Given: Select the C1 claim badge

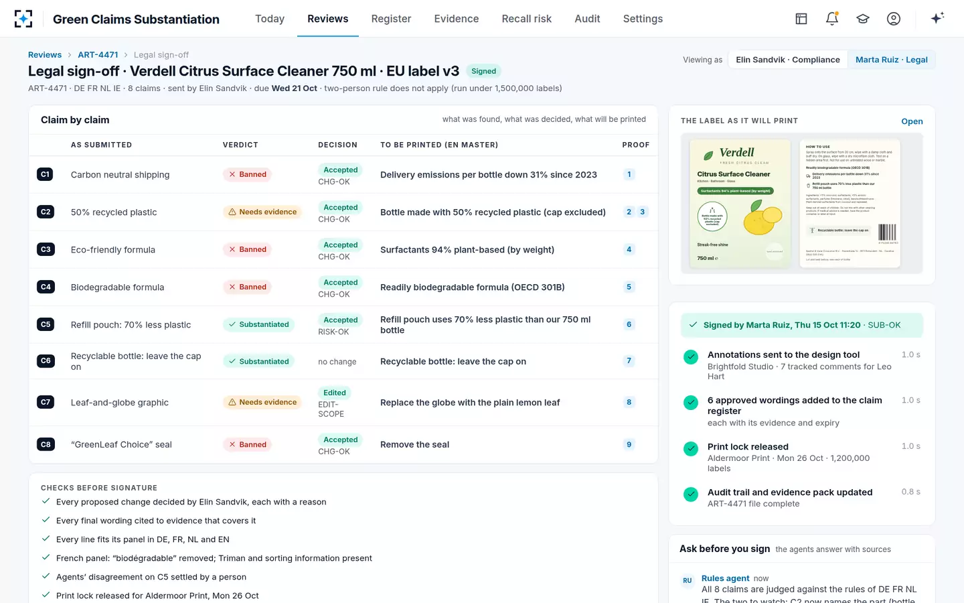Looking at the screenshot, I should (x=46, y=174).
